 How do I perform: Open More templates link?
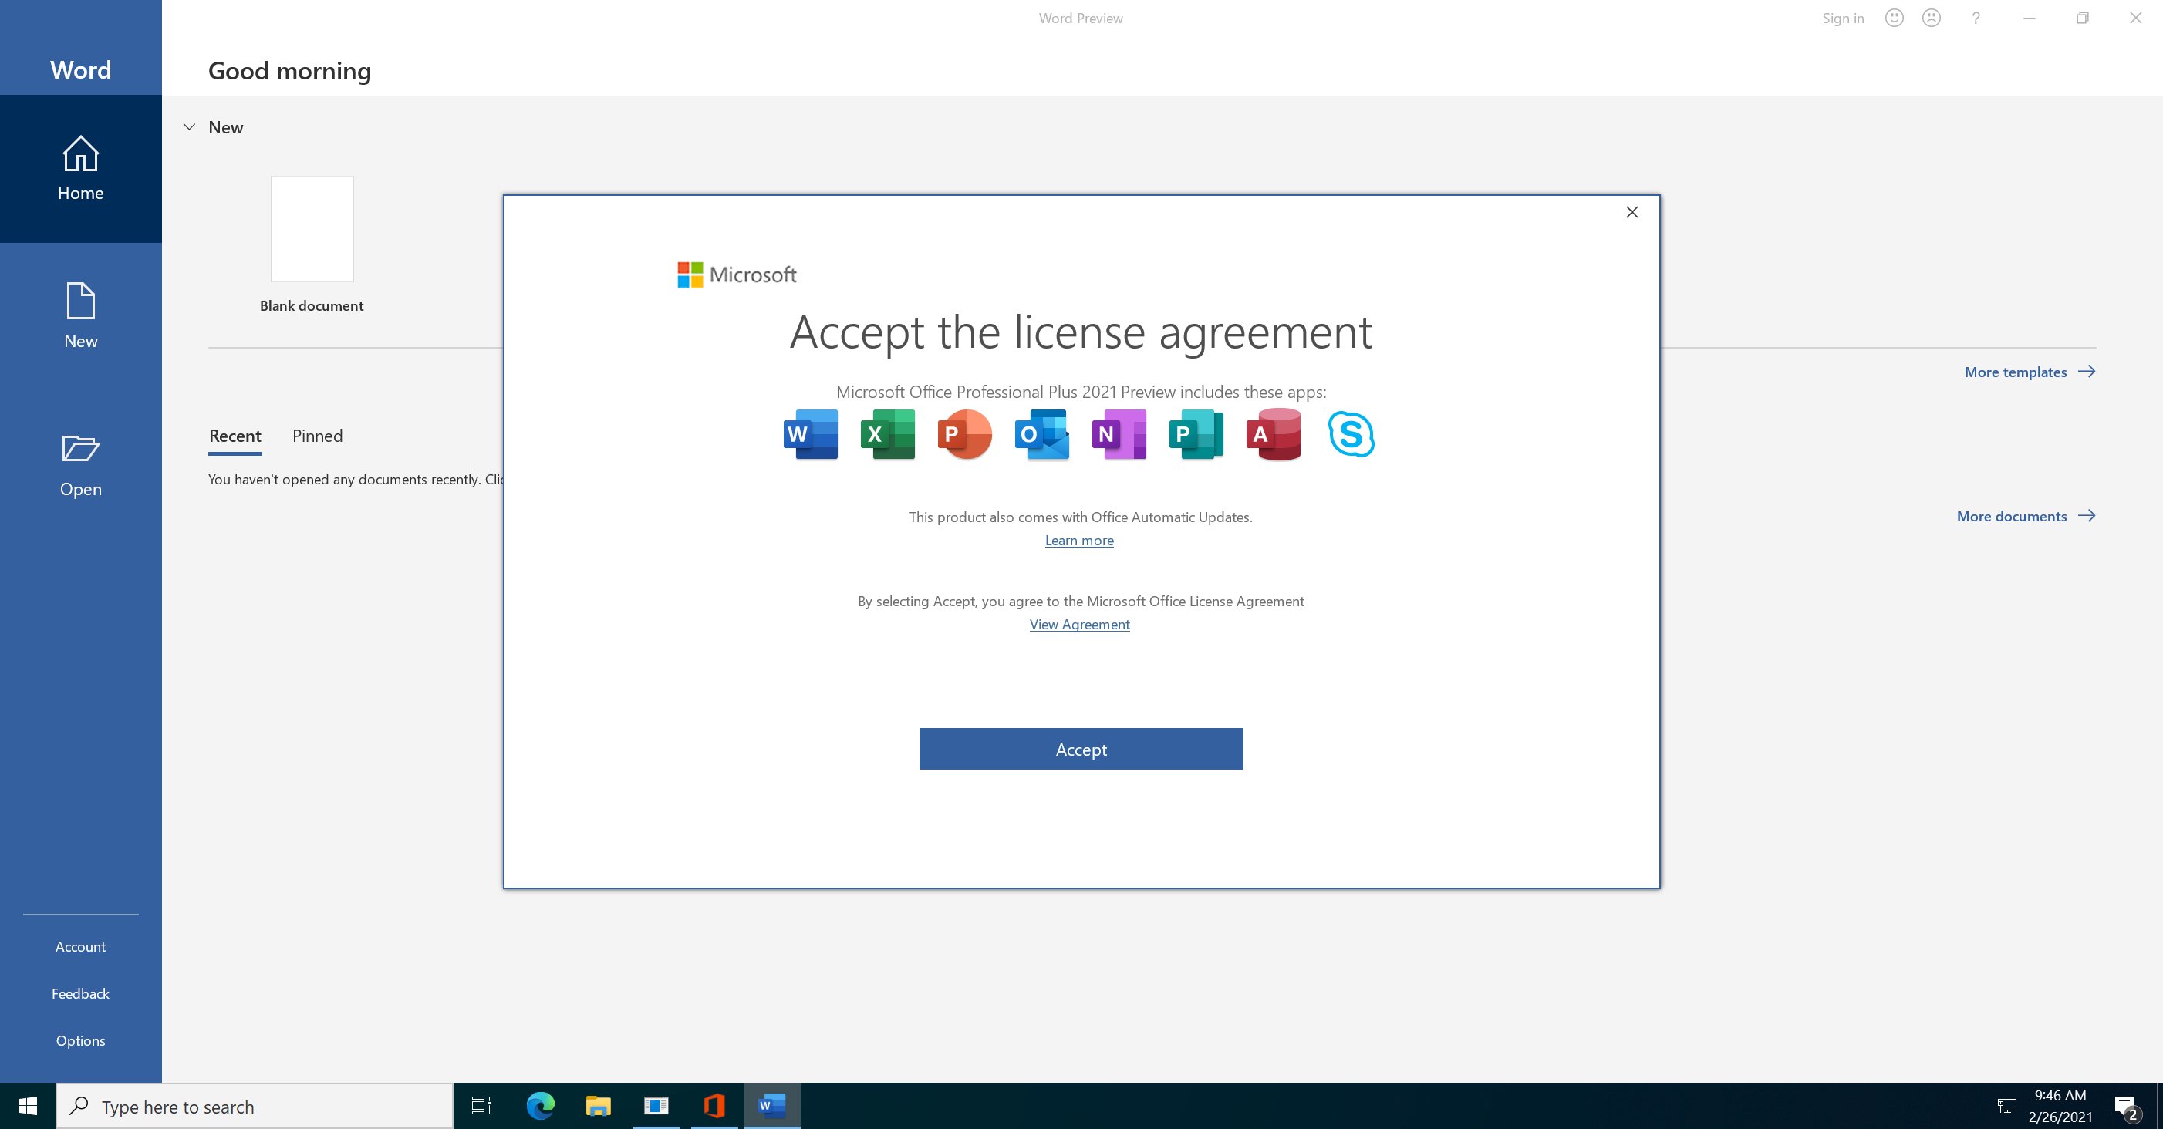pyautogui.click(x=2030, y=372)
